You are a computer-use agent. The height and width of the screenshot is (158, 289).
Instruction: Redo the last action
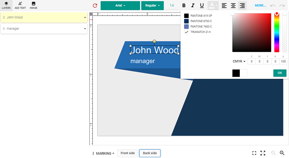(282, 5)
